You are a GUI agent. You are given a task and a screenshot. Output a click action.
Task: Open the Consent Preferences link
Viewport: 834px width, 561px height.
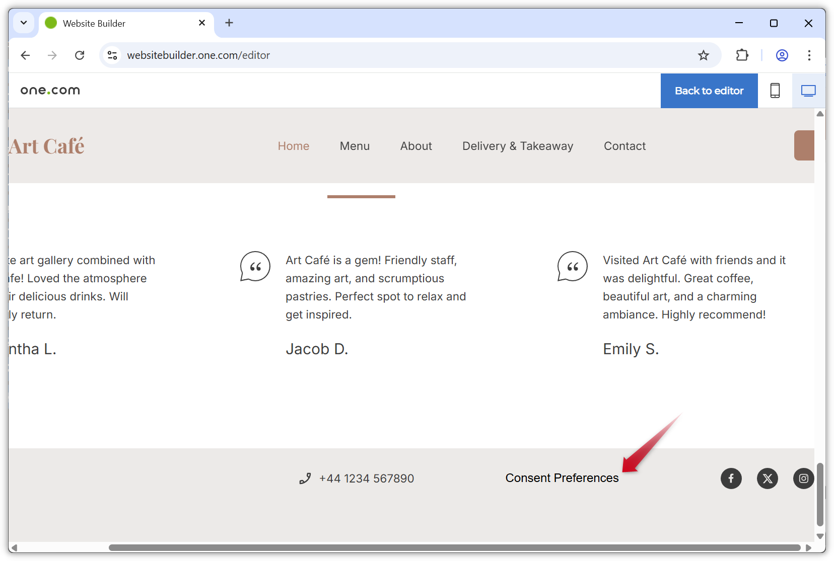(562, 478)
